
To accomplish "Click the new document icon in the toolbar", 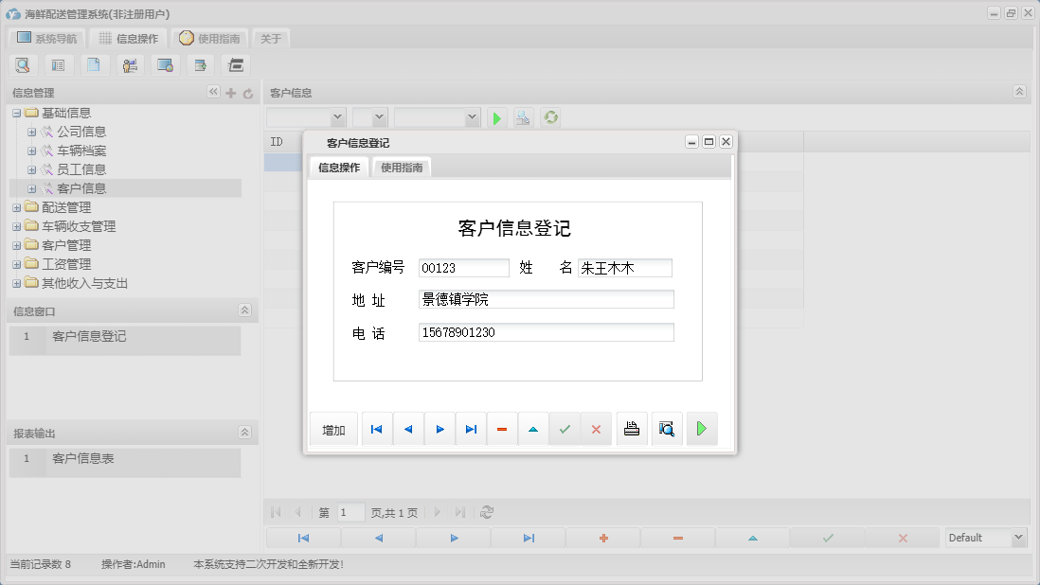I will (x=95, y=64).
